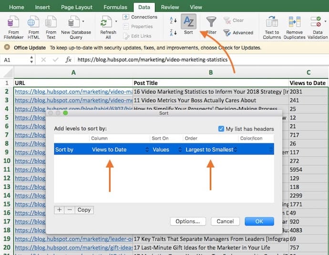Click the Sort A to Z icon
The image size is (329, 255).
coord(173,20)
